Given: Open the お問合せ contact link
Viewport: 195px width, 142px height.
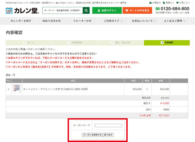Looking at the screenshot, I should click(x=155, y=3).
